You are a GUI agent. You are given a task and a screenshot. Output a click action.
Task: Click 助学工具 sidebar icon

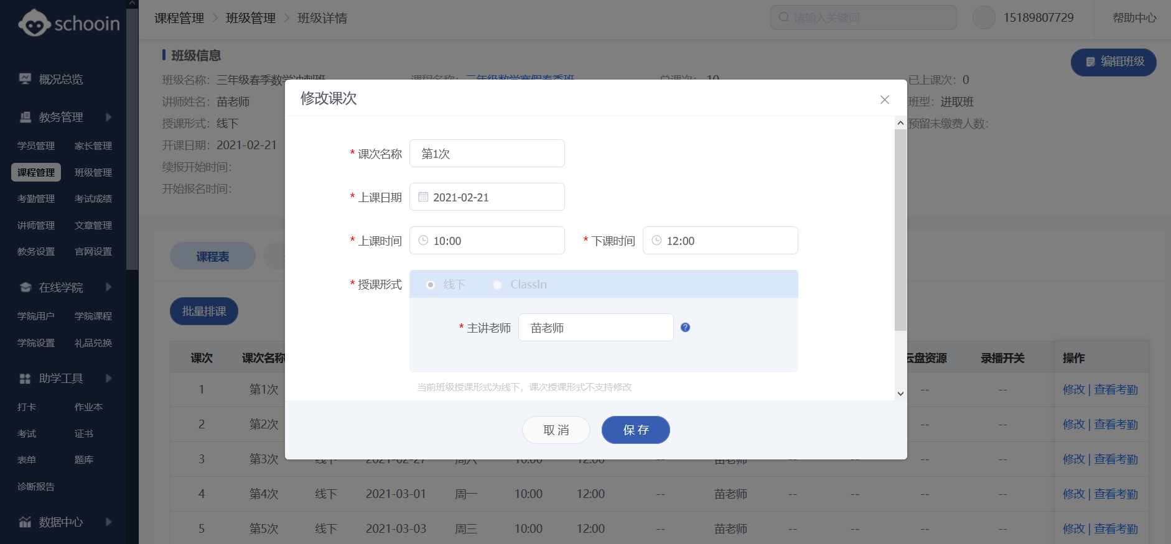point(25,378)
